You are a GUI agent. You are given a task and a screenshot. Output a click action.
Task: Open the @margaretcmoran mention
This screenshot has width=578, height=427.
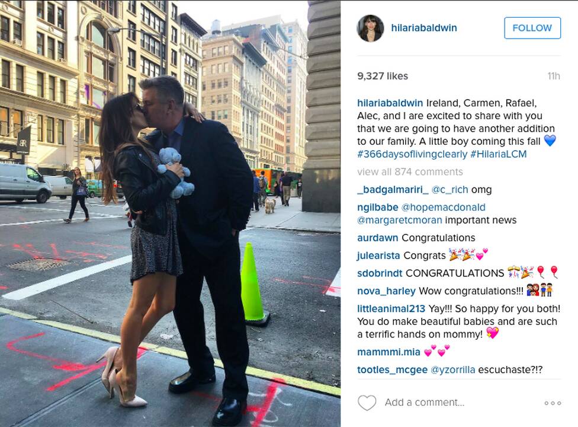tap(399, 220)
